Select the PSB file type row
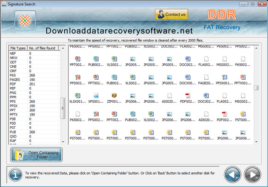The width and height of the screenshot is (268, 187). click(x=34, y=119)
